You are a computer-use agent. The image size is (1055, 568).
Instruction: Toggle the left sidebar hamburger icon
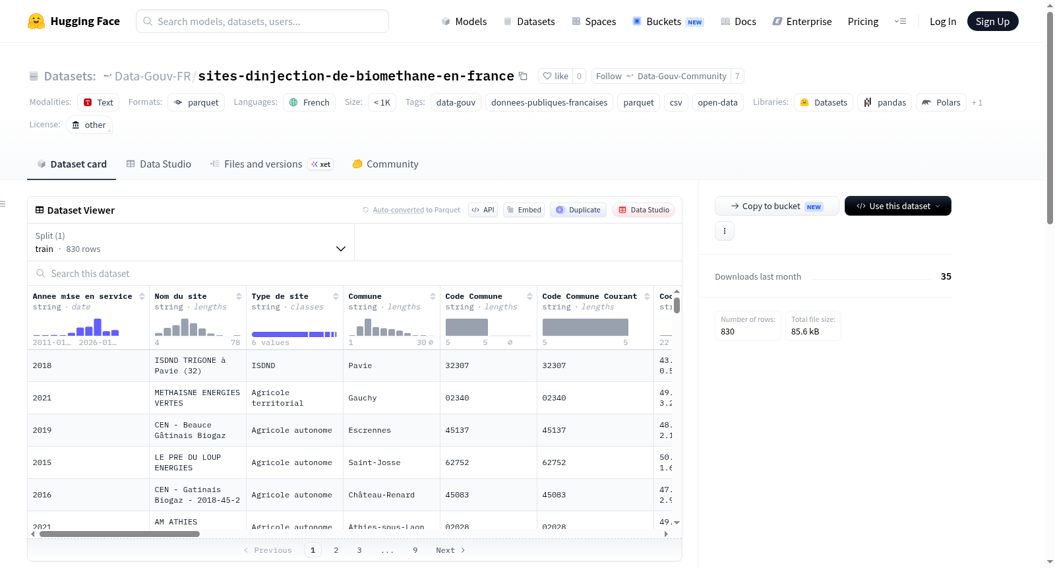(3, 204)
